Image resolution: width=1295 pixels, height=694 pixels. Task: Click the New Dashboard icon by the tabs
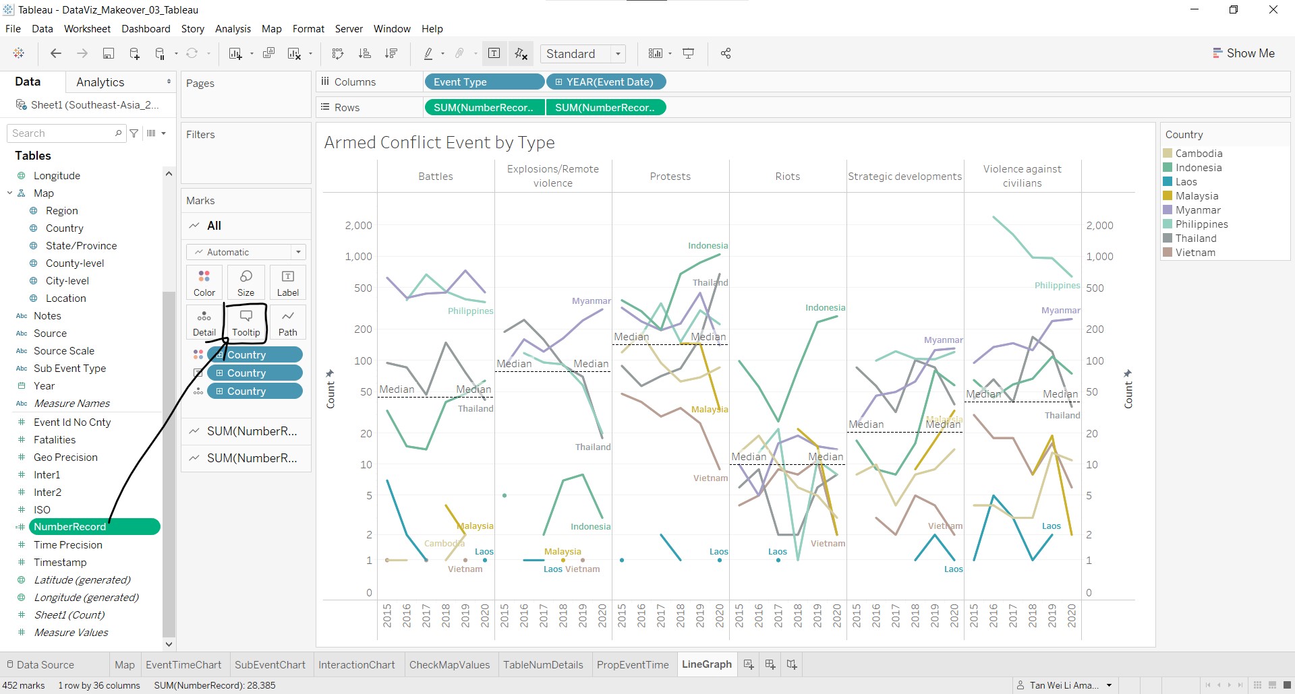tap(770, 665)
